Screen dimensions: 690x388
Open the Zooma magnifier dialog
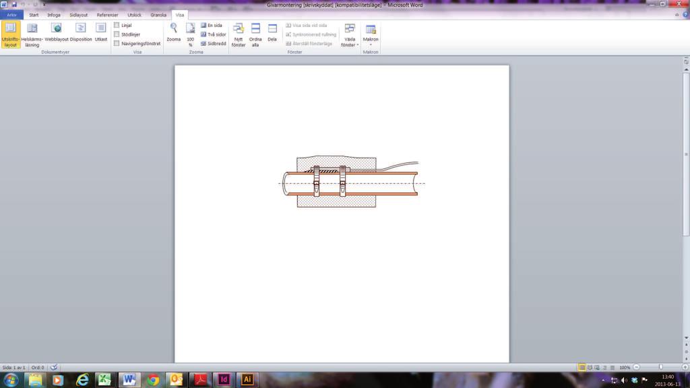click(x=173, y=33)
